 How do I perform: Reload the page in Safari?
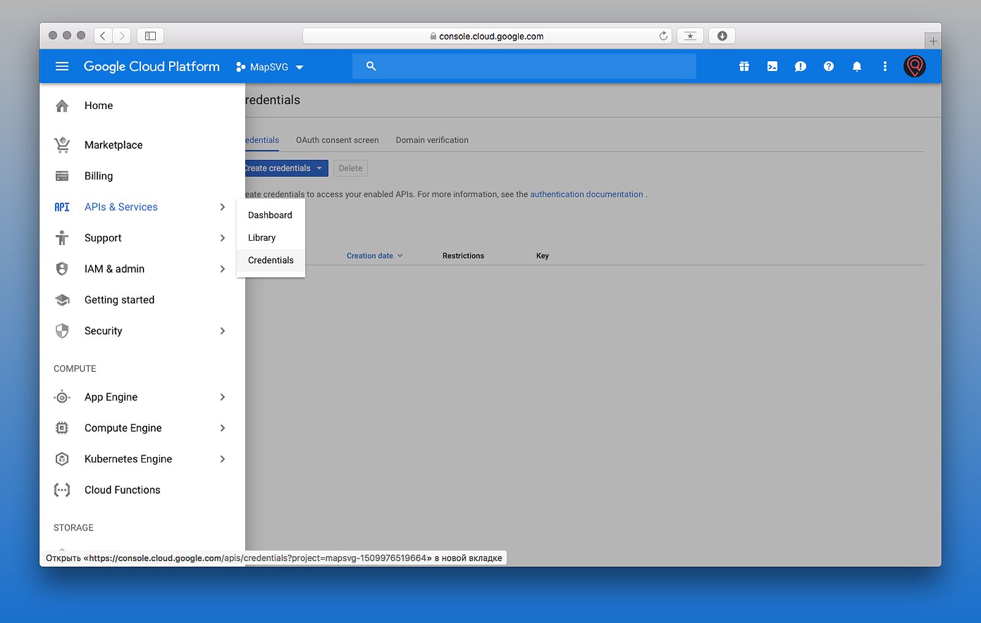tap(663, 36)
